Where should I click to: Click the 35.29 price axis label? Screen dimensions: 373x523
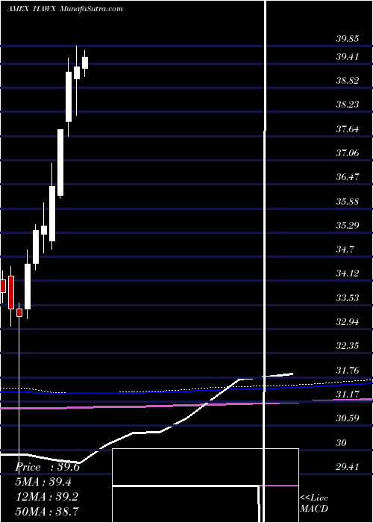point(348,225)
